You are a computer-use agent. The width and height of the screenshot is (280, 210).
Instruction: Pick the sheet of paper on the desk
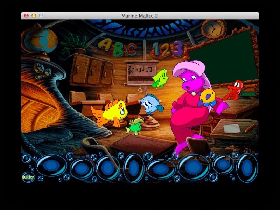pos(232,128)
